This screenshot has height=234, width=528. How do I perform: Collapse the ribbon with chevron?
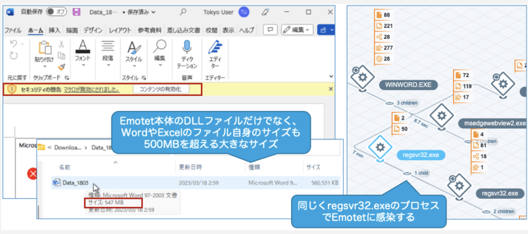coord(331,76)
